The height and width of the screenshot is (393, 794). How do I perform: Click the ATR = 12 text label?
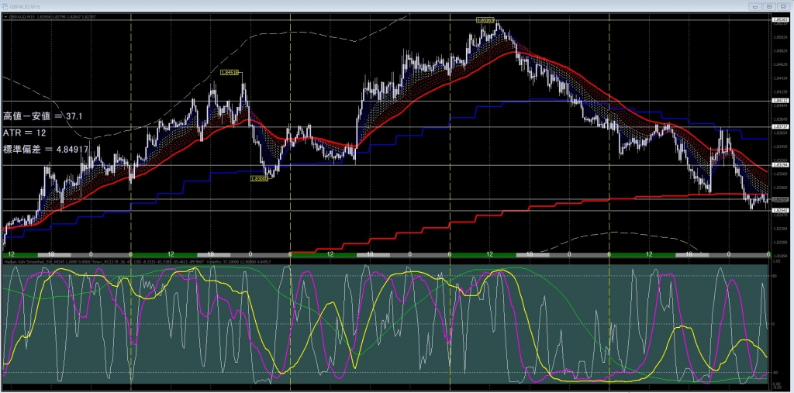26,132
